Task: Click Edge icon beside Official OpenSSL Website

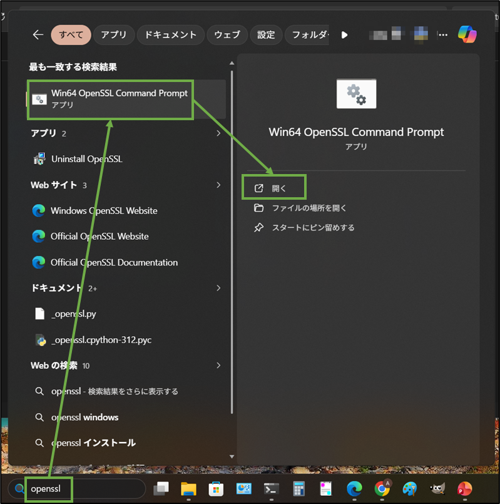Action: click(39, 236)
